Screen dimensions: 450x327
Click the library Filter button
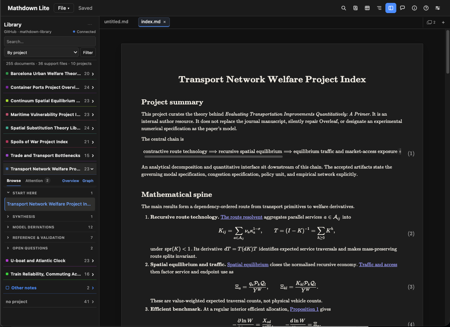click(88, 53)
